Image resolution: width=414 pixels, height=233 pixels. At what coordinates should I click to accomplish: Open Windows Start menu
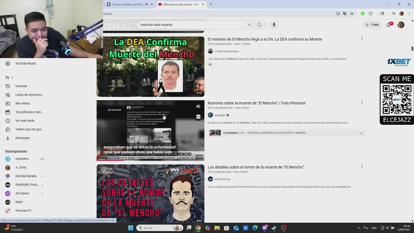131,228
